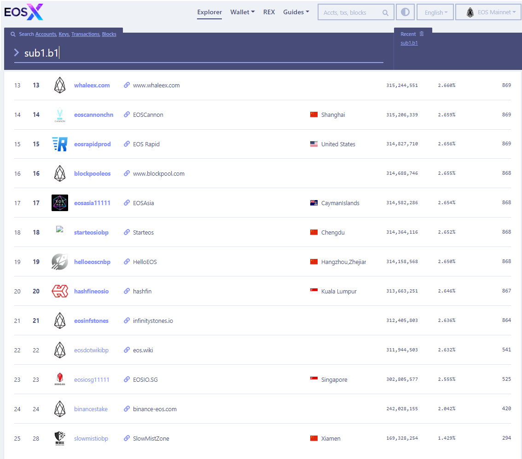522x459 pixels.
Task: Click the Keys search link
Action: 64,34
